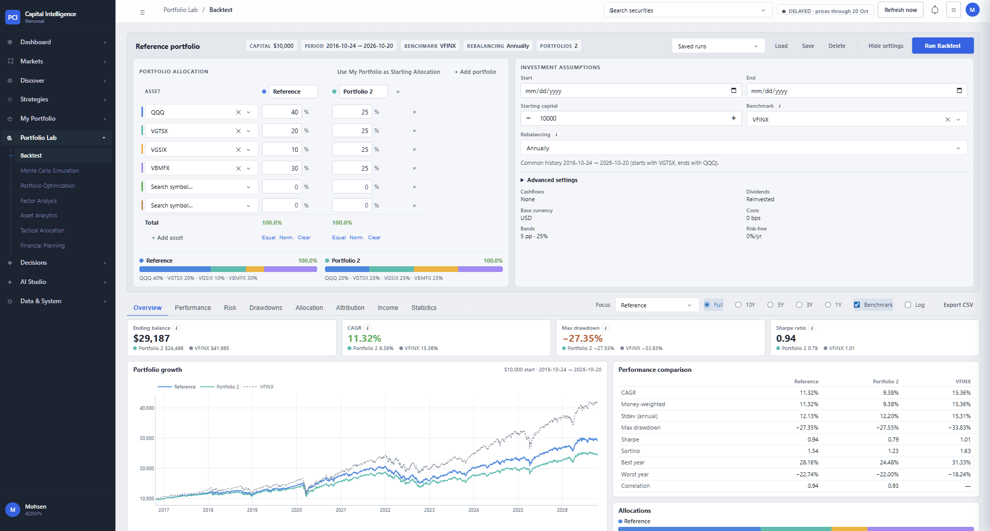Remove the VGSIX asset row

pyautogui.click(x=414, y=150)
